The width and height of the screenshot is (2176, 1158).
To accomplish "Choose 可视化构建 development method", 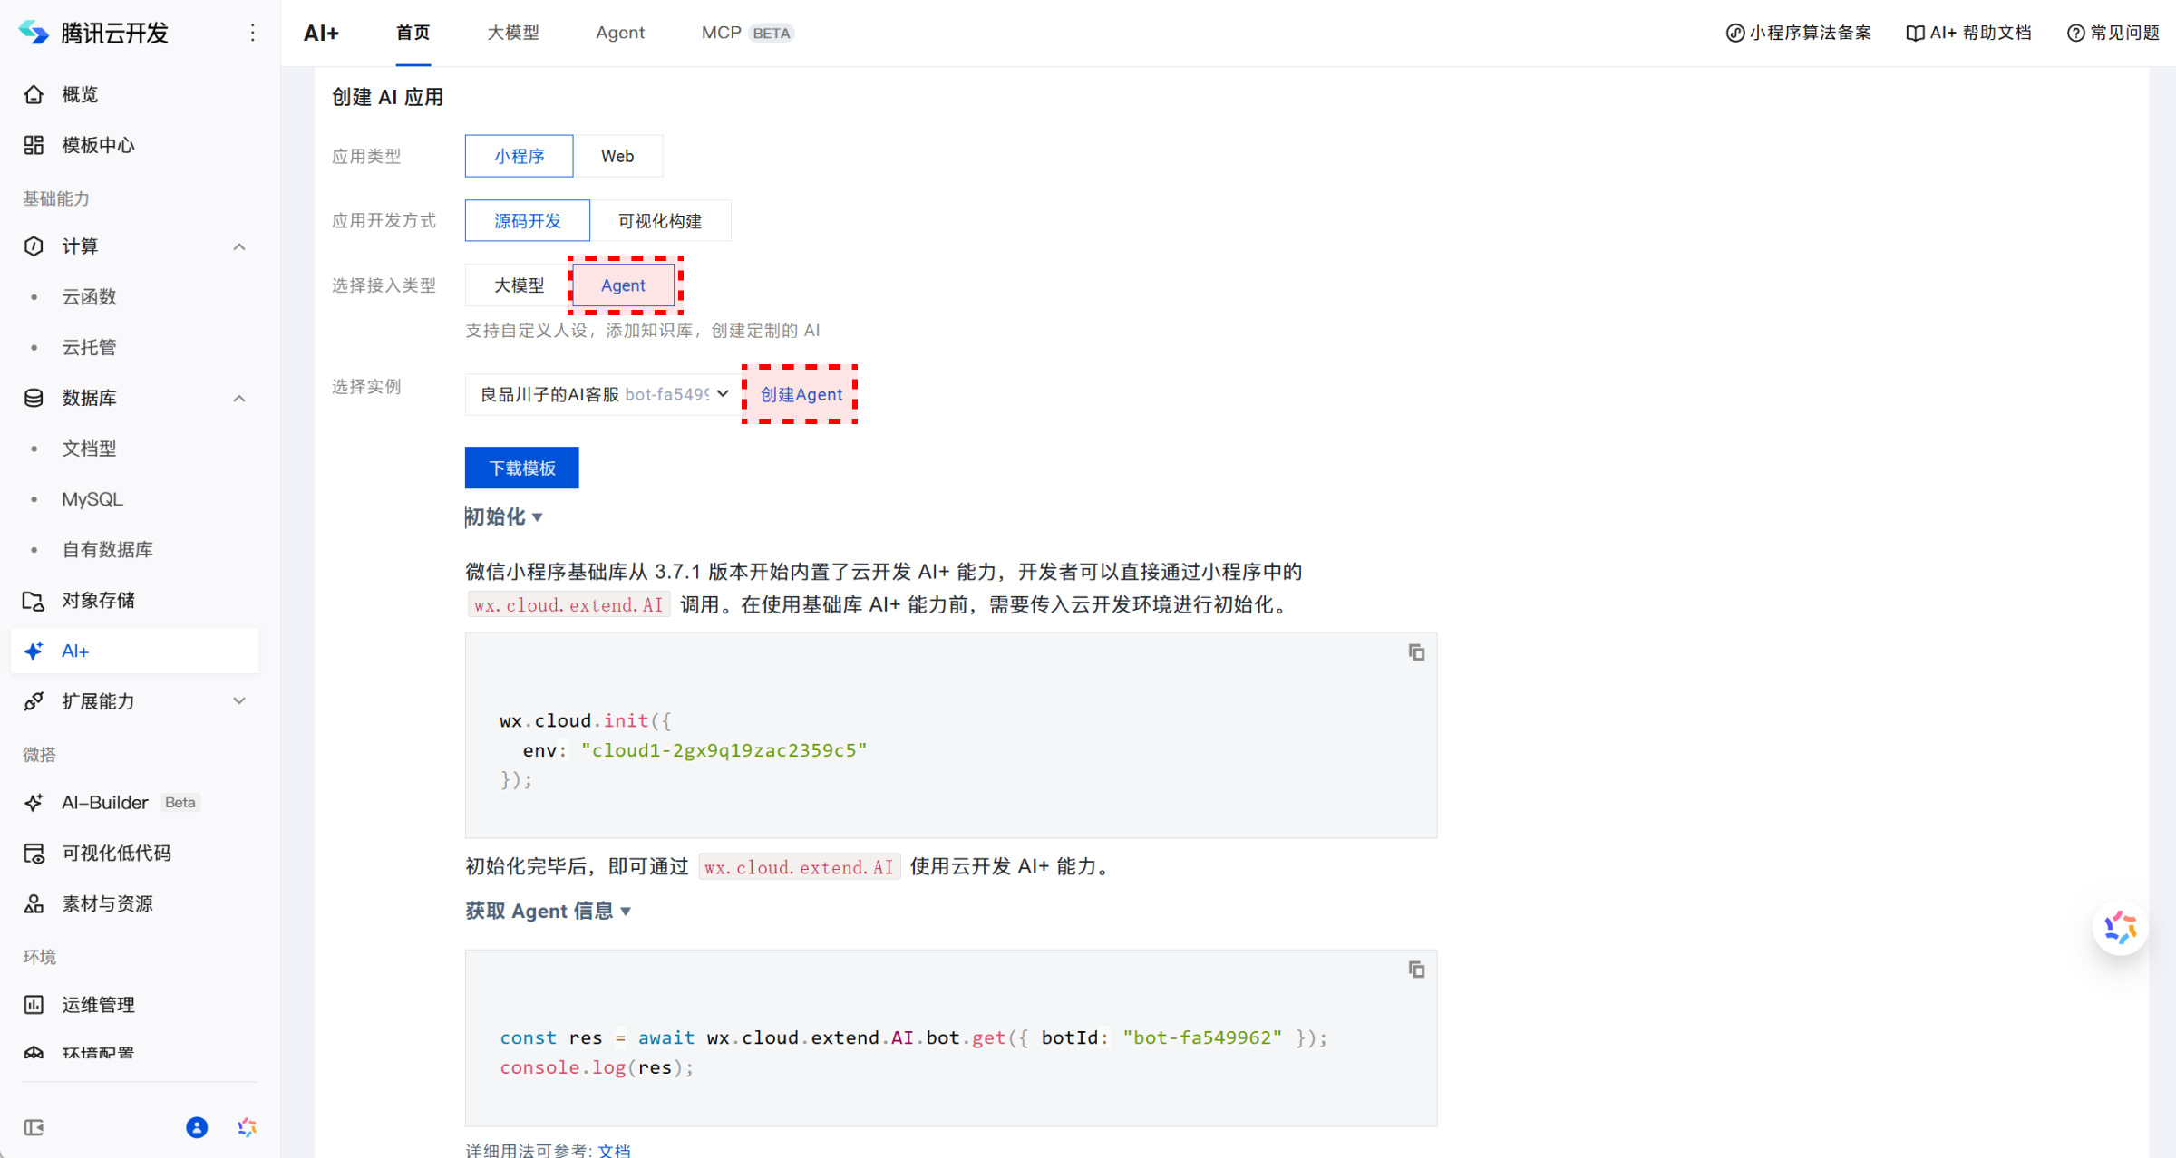I will [x=660, y=221].
